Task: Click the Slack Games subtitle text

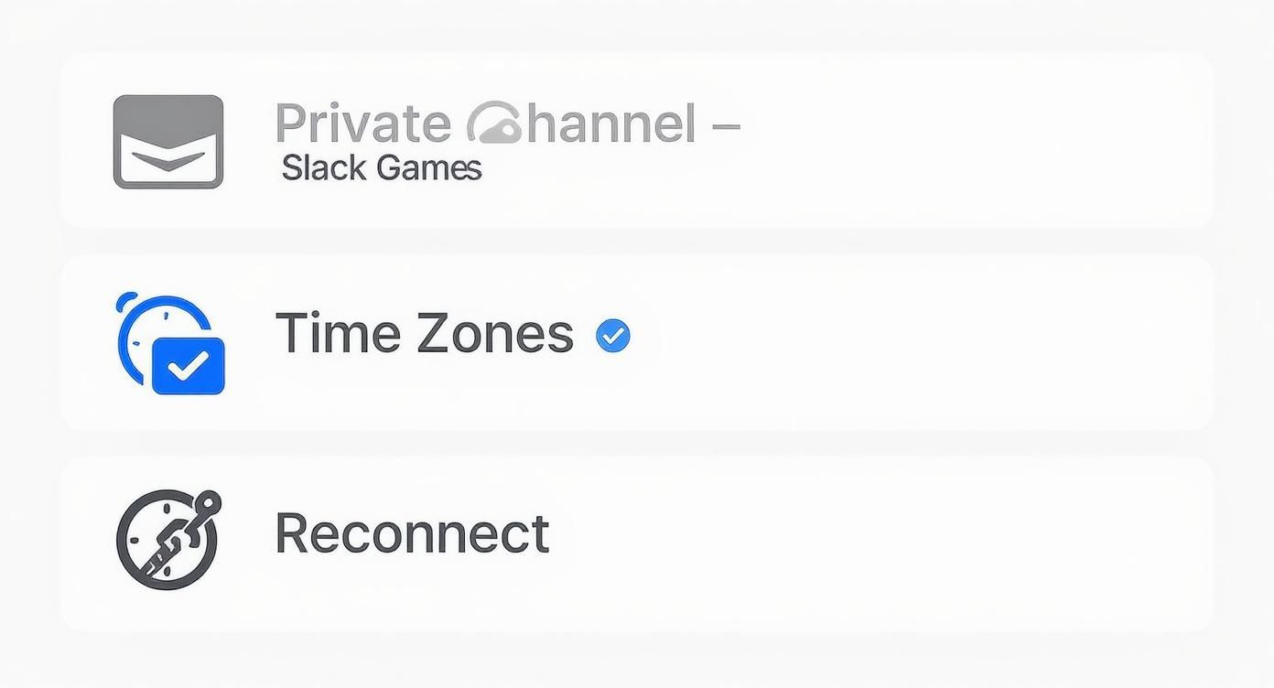Action: [380, 167]
